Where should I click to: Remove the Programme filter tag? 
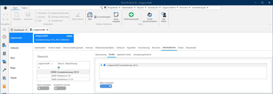tap(119, 8)
